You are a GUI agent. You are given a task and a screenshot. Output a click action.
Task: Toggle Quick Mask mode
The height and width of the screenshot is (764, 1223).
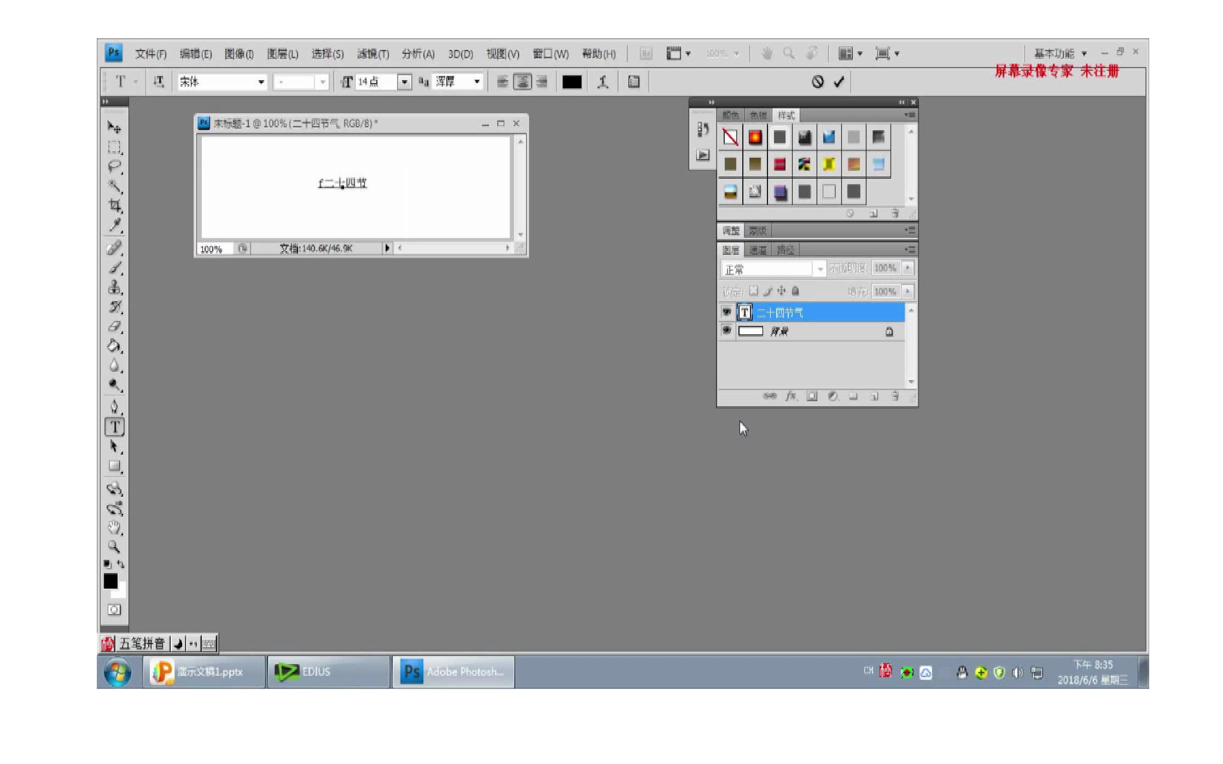click(114, 610)
